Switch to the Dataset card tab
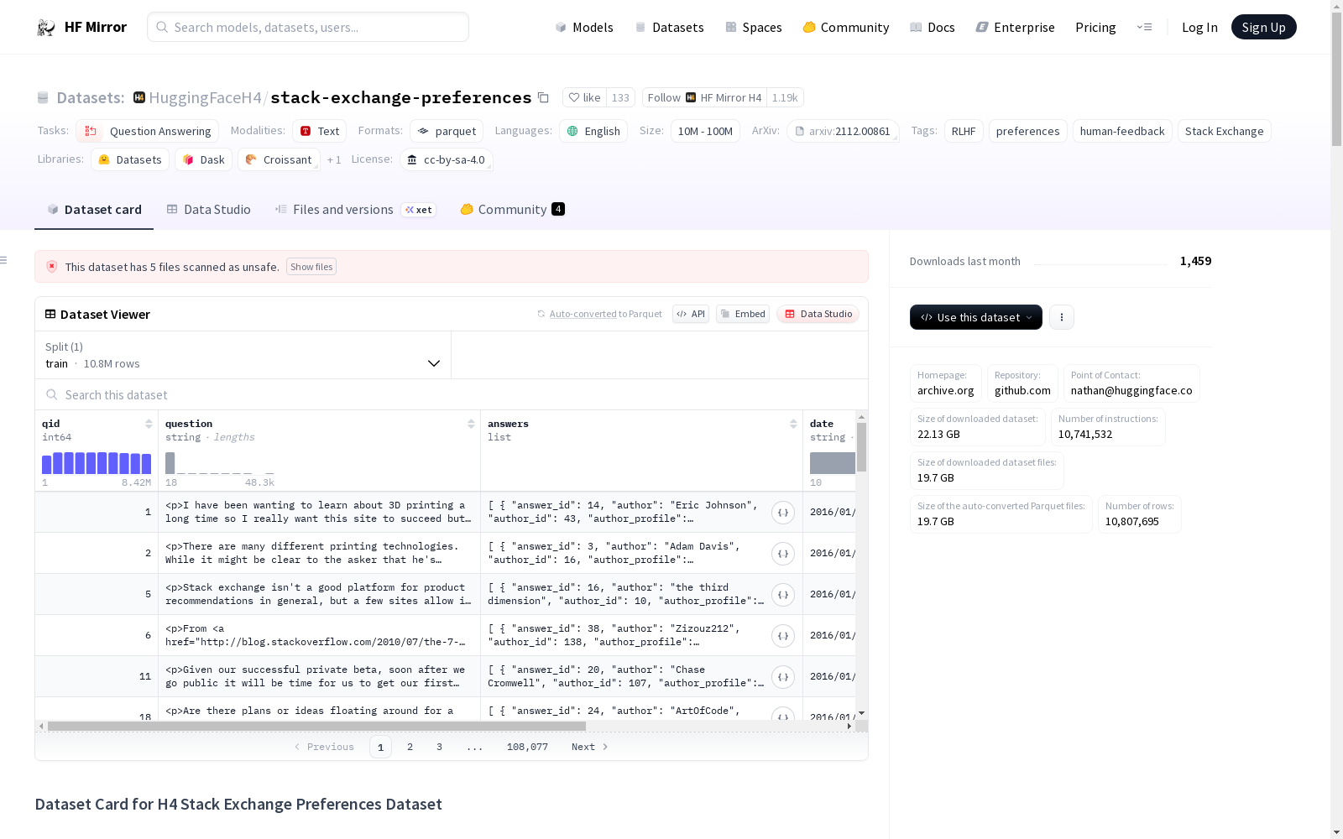 click(94, 210)
